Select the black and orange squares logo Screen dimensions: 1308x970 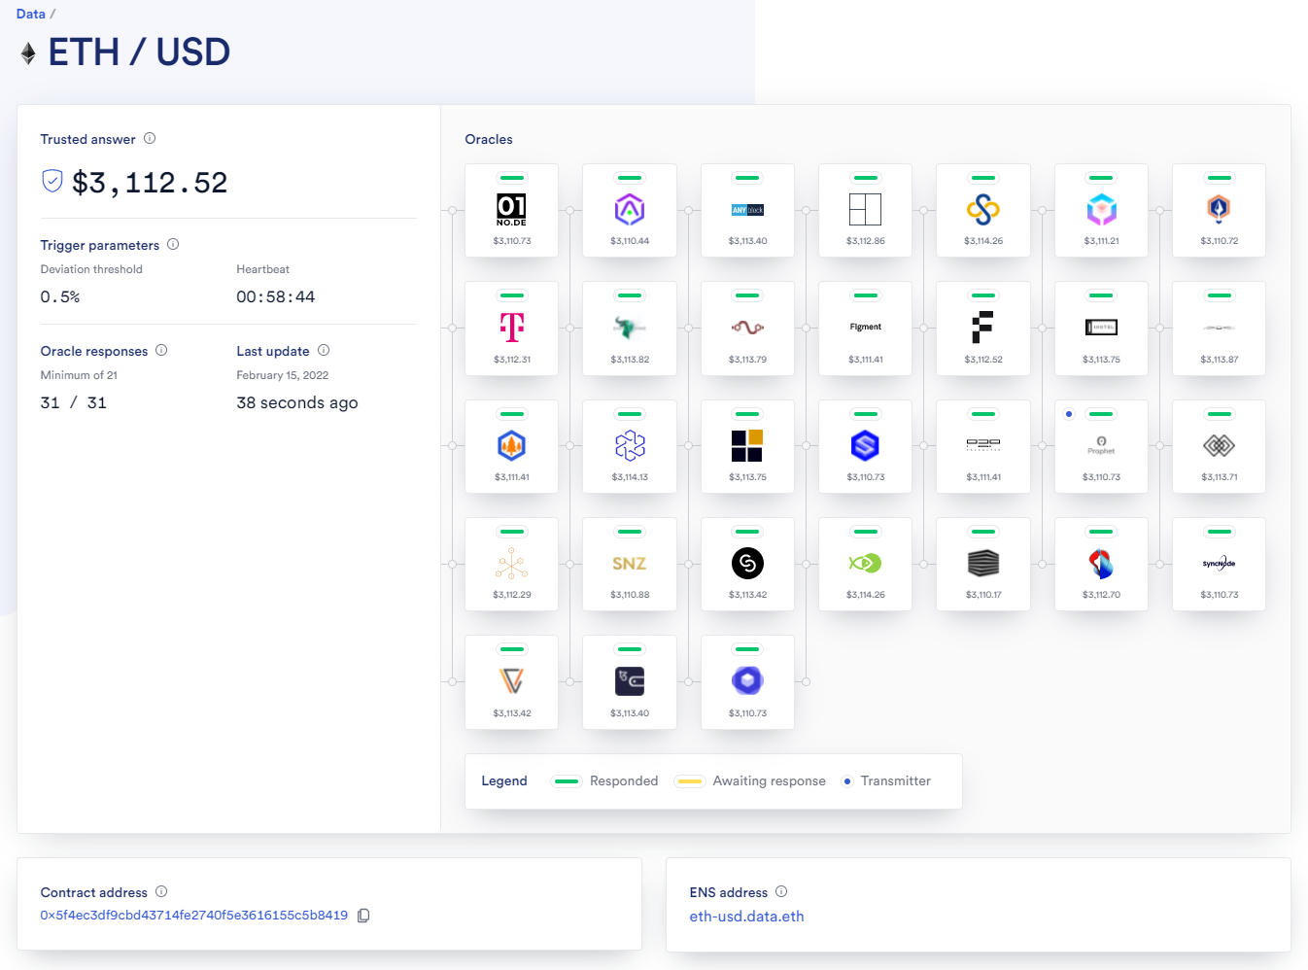tap(747, 445)
